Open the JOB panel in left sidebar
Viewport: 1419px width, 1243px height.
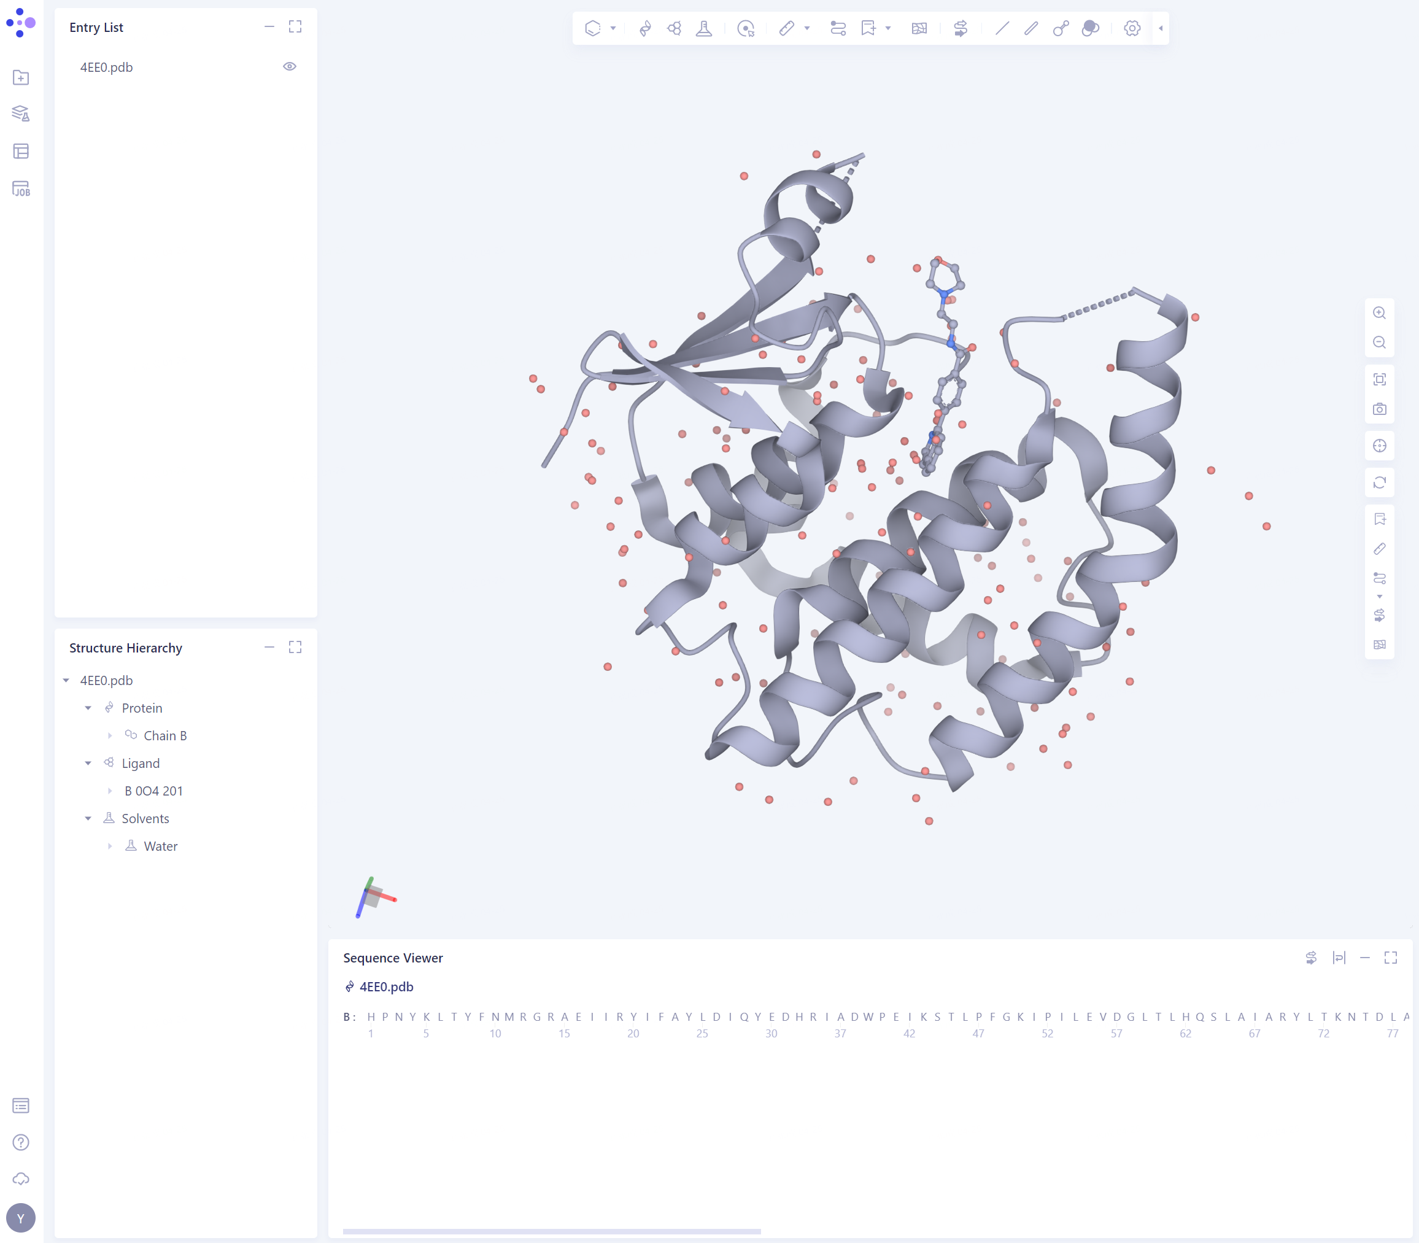[21, 188]
